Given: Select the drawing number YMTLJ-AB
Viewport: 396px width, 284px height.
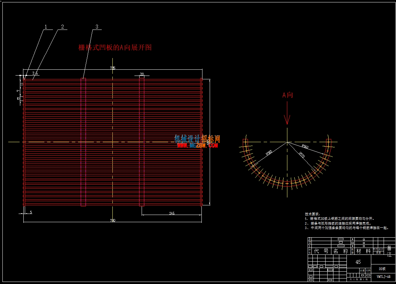Looking at the screenshot, I should coord(383,277).
